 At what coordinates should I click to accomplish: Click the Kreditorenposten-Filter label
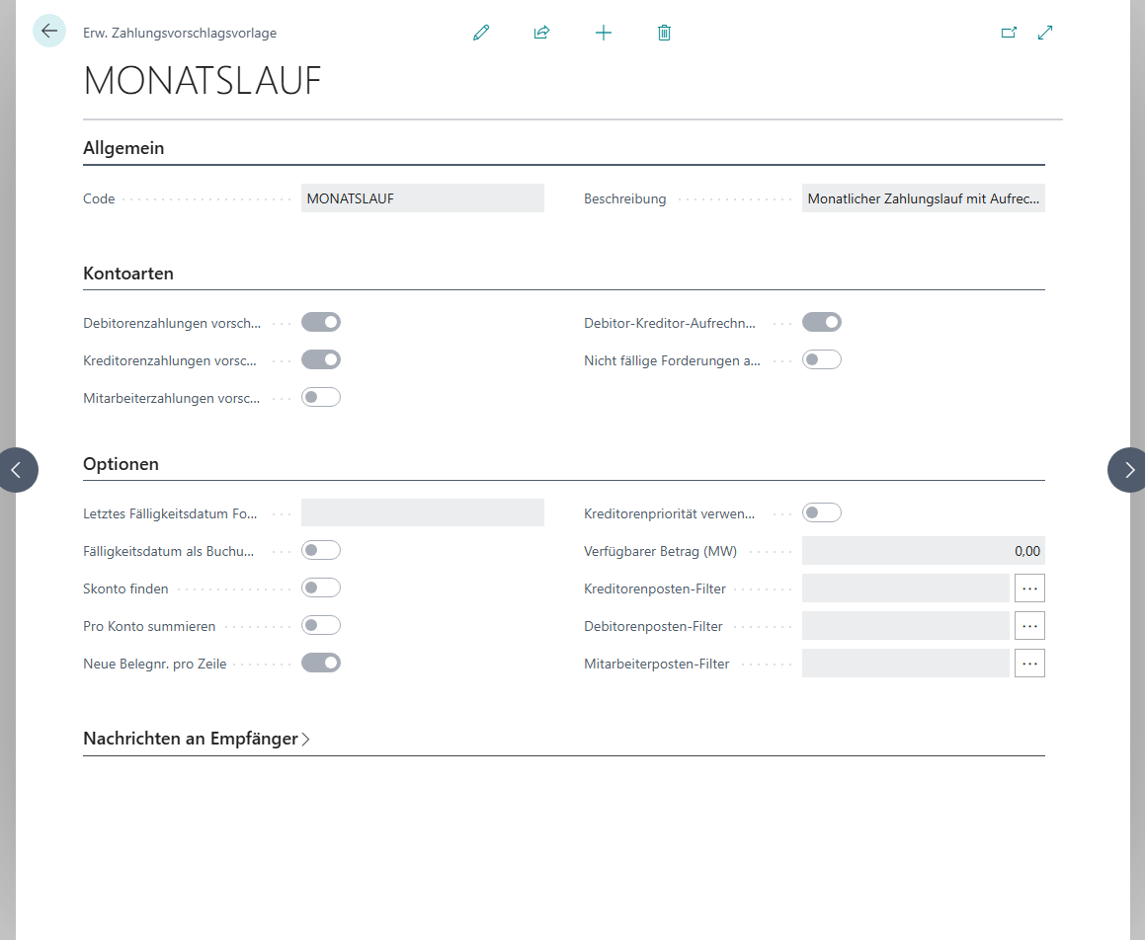655,588
